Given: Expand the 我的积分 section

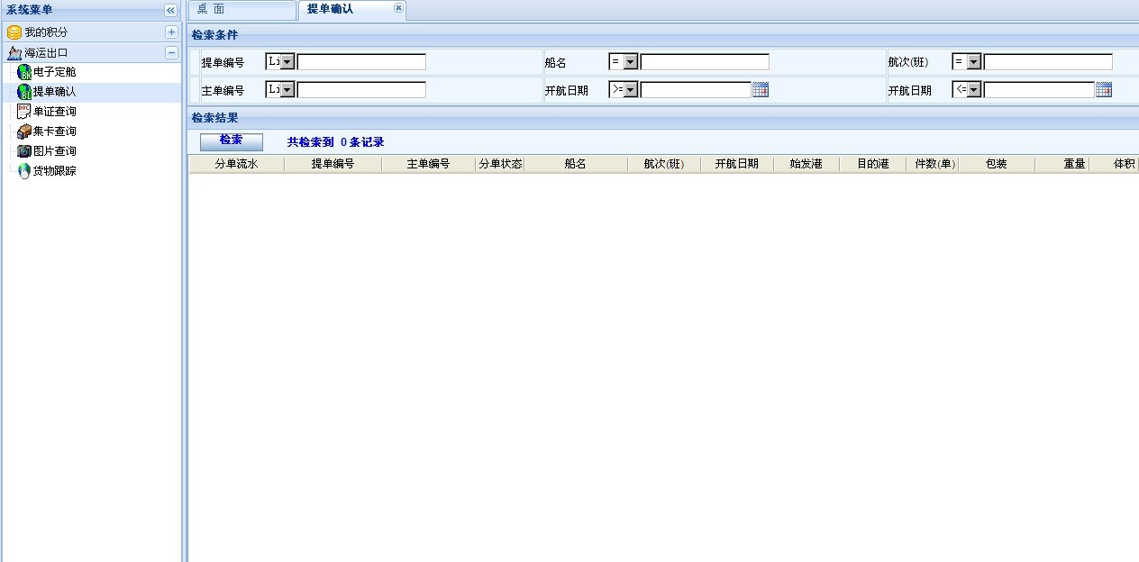Looking at the screenshot, I should (171, 32).
